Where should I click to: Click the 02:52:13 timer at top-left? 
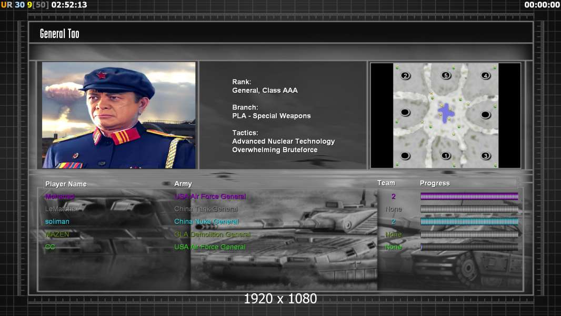tap(69, 5)
